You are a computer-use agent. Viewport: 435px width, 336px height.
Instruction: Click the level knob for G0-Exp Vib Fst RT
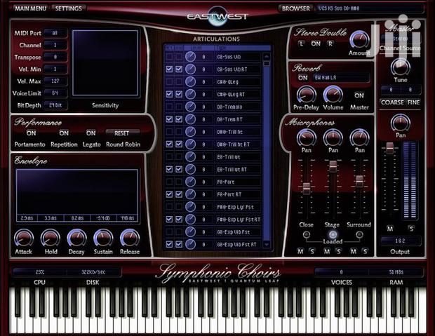click(x=190, y=244)
